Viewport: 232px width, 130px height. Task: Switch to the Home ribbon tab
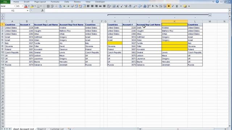pos(16,2)
